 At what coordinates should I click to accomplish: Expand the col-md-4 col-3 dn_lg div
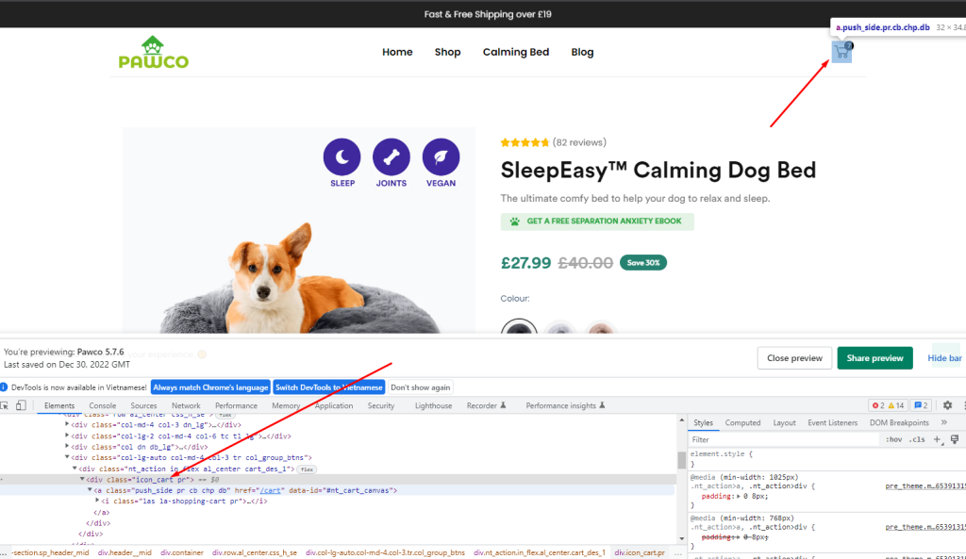tap(67, 425)
